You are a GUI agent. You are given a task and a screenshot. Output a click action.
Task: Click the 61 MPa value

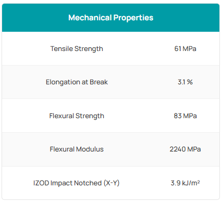(185, 48)
